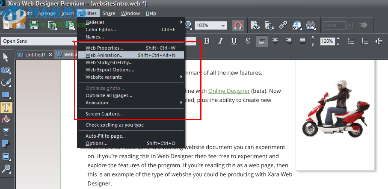Select the Rectangle tool

6,94
